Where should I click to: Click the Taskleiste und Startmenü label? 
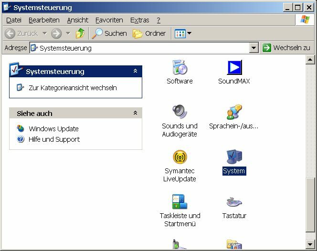(180, 220)
